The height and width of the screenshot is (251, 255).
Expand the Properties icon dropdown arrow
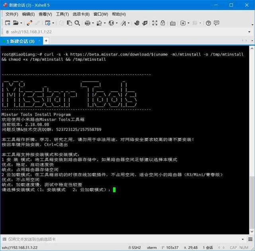point(53,23)
